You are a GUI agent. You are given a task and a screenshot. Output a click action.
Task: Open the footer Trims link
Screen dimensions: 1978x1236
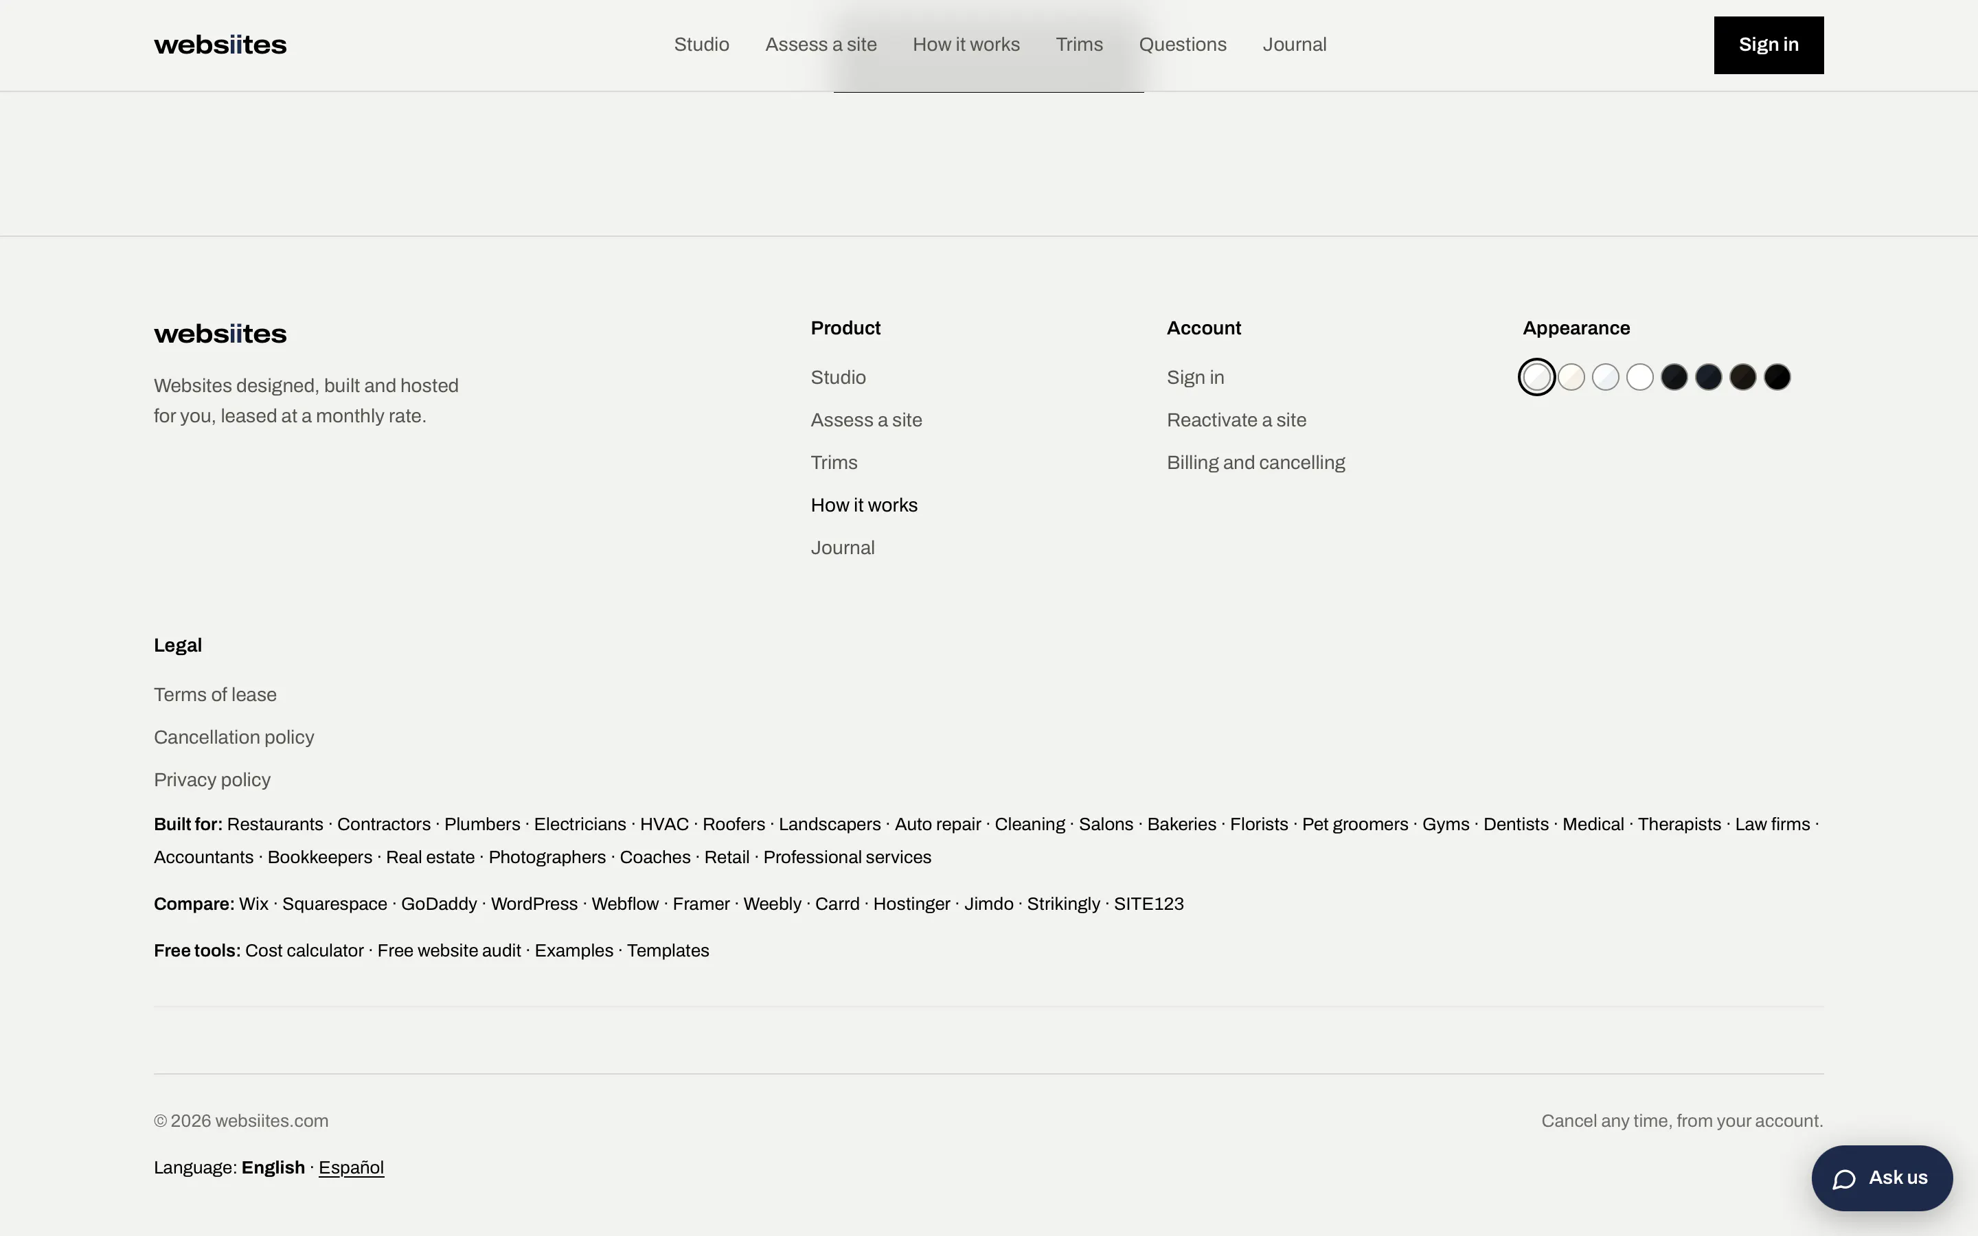click(x=834, y=463)
